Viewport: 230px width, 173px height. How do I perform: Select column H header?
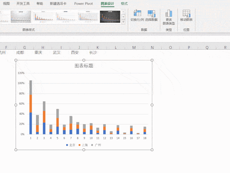point(43,47)
